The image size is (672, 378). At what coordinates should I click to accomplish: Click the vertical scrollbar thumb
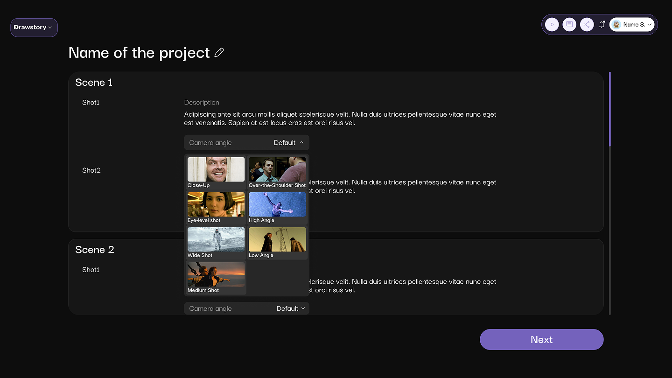pos(610,109)
